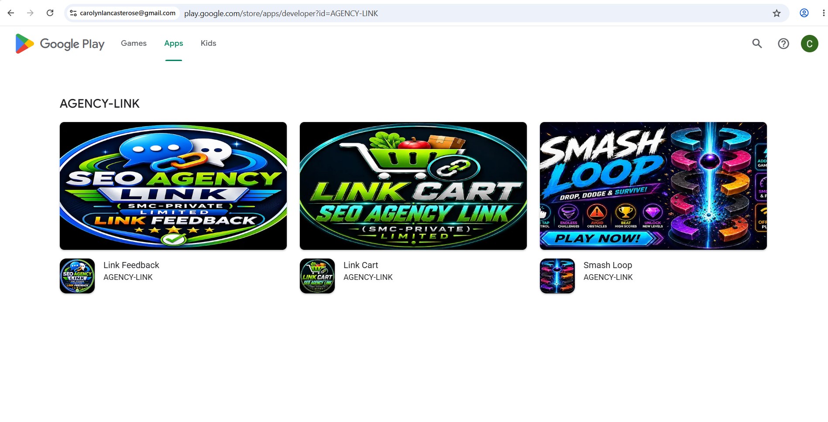Open the Help center question mark icon
The height and width of the screenshot is (422, 828).
tap(783, 44)
